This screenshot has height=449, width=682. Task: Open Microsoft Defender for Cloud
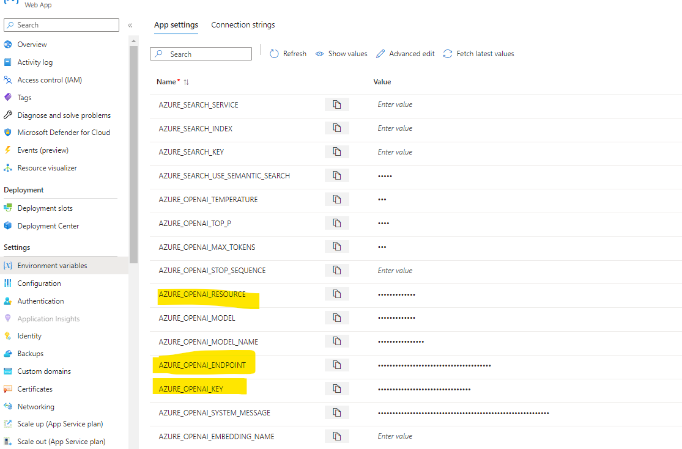[x=64, y=133]
